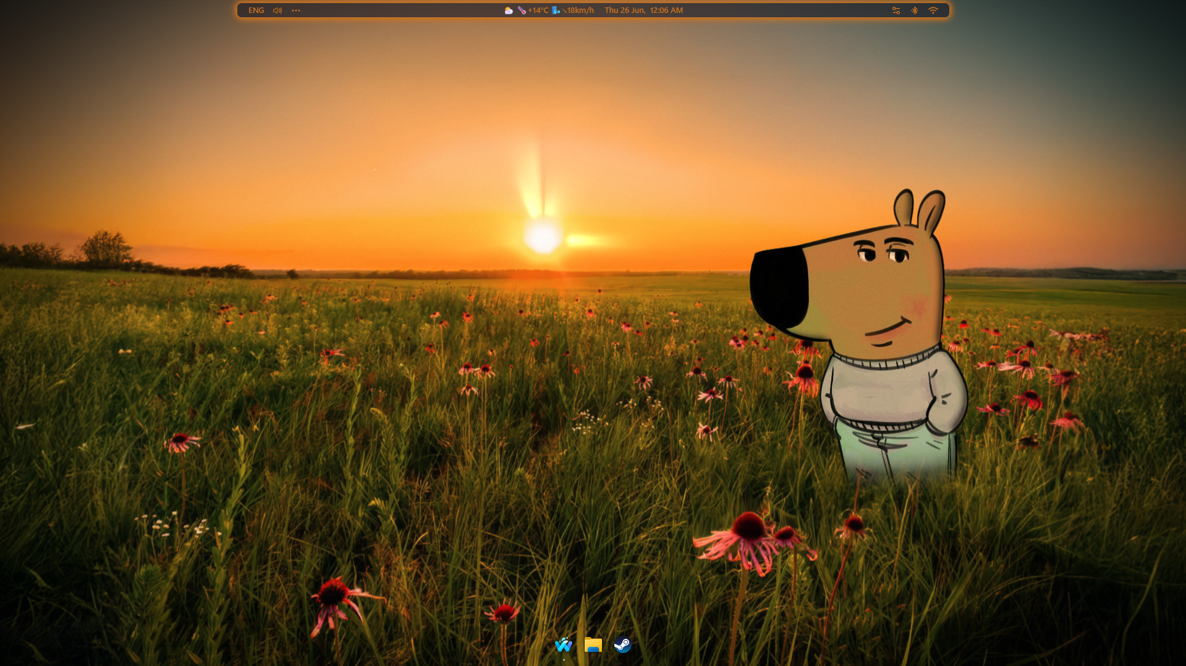Open File Explorer from the dock

click(593, 645)
